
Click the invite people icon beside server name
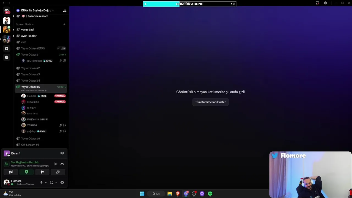(x=65, y=10)
